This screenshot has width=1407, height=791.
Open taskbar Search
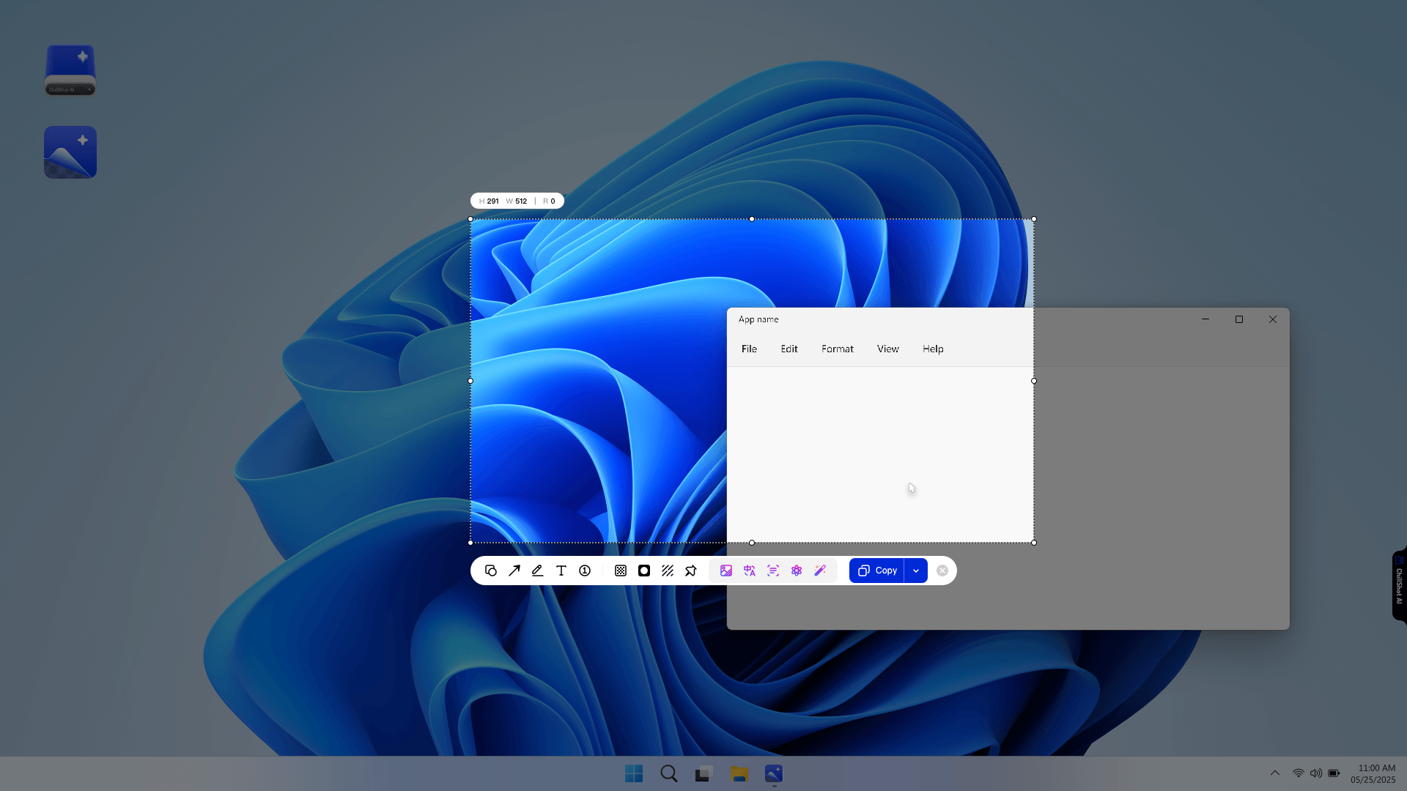pos(669,773)
